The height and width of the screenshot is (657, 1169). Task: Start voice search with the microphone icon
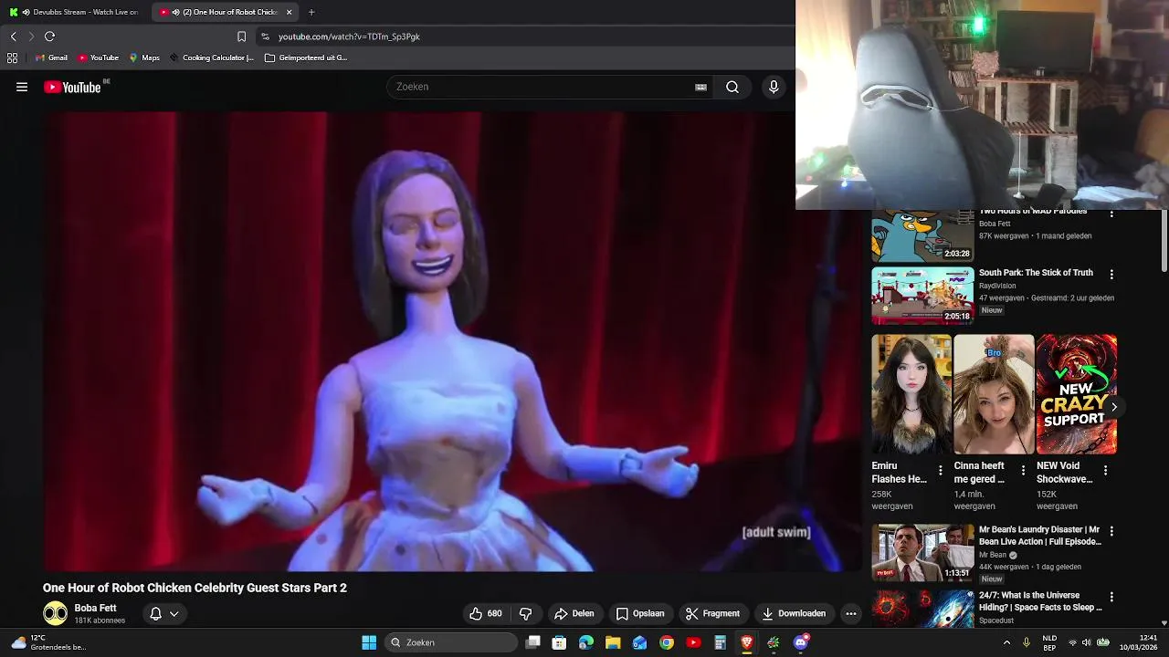tap(774, 87)
